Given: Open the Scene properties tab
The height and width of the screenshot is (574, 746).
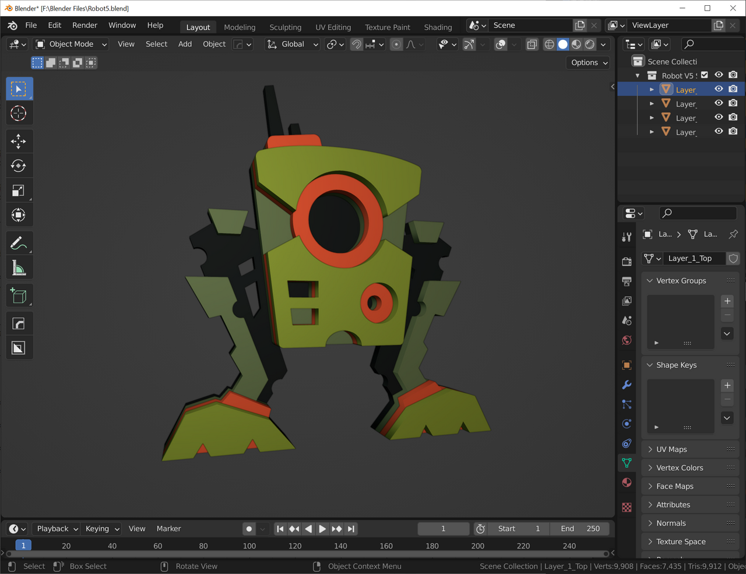Looking at the screenshot, I should point(627,321).
